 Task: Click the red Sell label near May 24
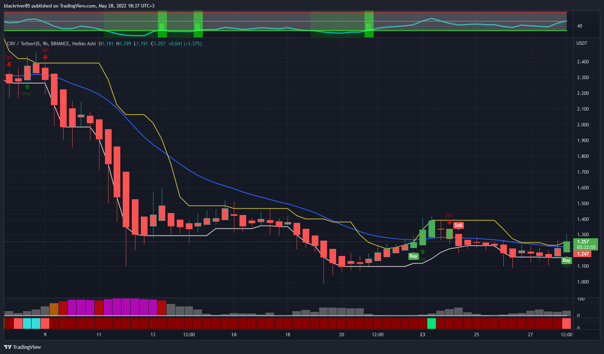click(x=458, y=226)
